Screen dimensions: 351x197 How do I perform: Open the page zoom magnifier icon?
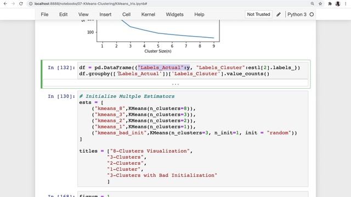click(312, 4)
